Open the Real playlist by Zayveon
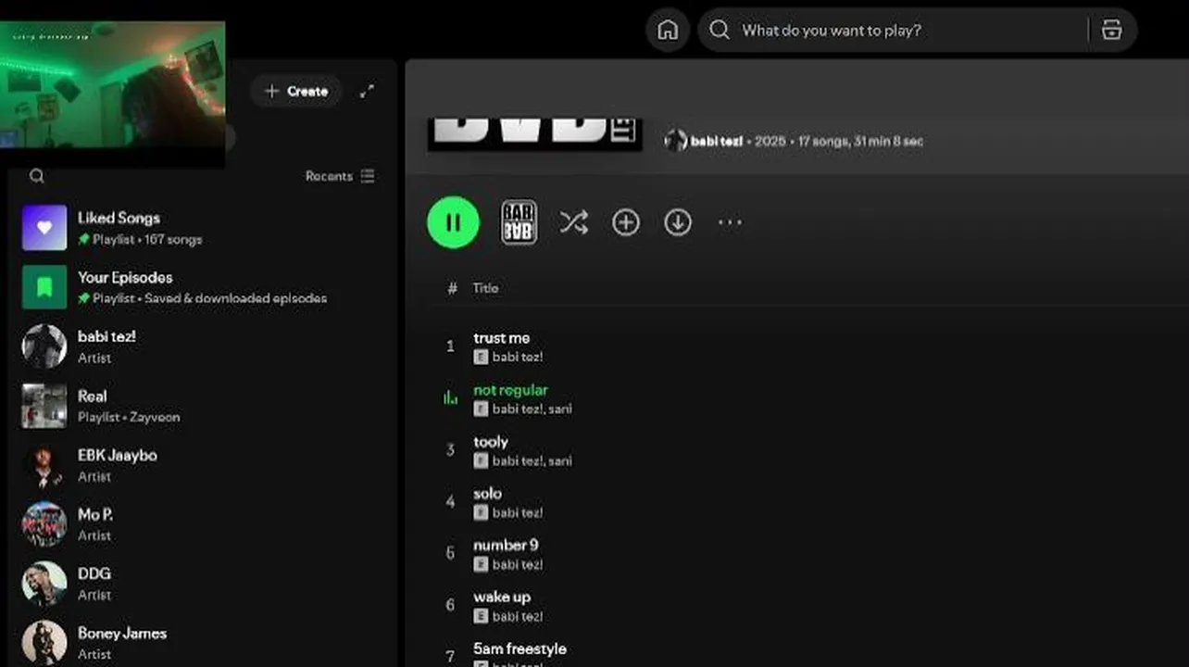Image resolution: width=1189 pixels, height=667 pixels. (x=200, y=406)
